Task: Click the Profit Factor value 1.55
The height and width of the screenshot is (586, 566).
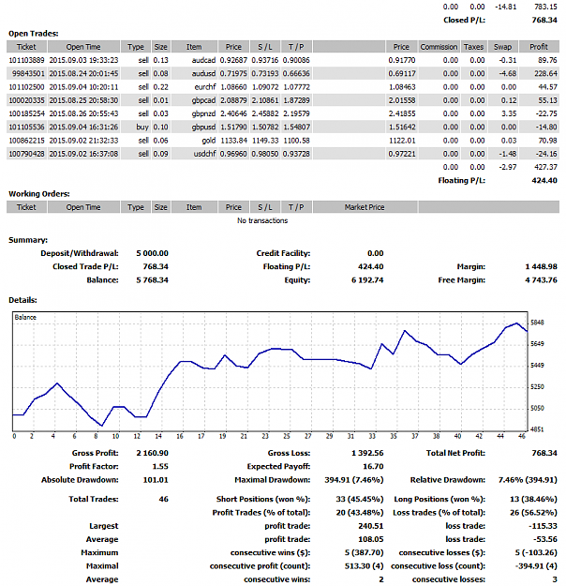Action: [x=160, y=467]
